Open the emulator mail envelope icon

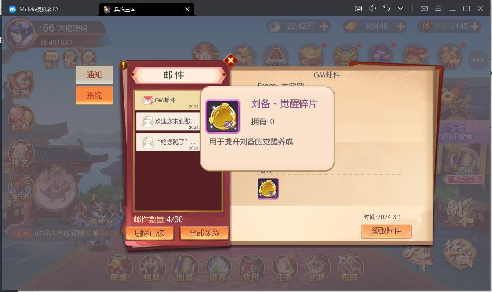[x=424, y=8]
